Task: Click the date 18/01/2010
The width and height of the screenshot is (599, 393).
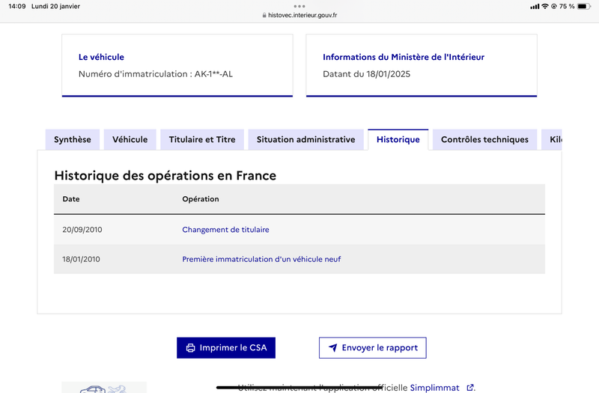Action: (x=81, y=259)
